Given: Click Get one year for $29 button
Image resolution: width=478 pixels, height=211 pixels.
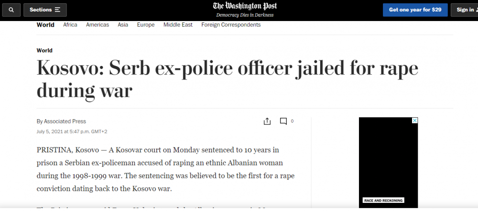Looking at the screenshot, I should [415, 10].
